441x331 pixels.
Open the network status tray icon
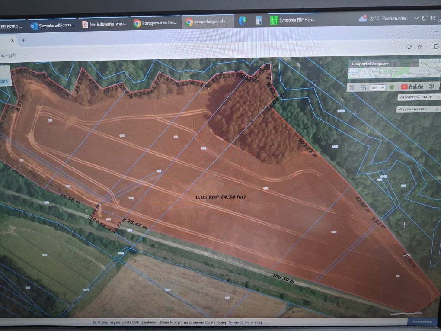tap(425, 18)
